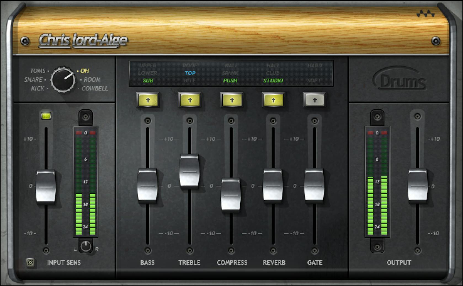Click the Drums logo panel
463x286 pixels.
point(400,80)
